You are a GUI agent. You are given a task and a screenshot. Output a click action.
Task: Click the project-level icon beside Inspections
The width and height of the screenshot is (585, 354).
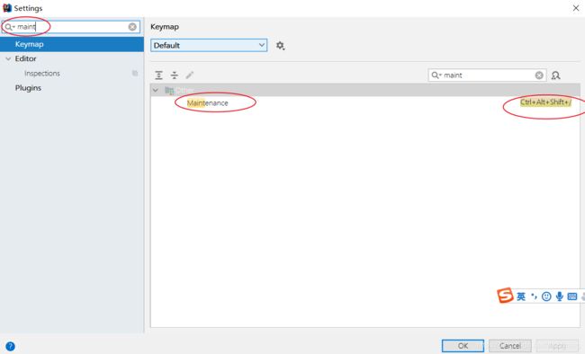coord(135,74)
